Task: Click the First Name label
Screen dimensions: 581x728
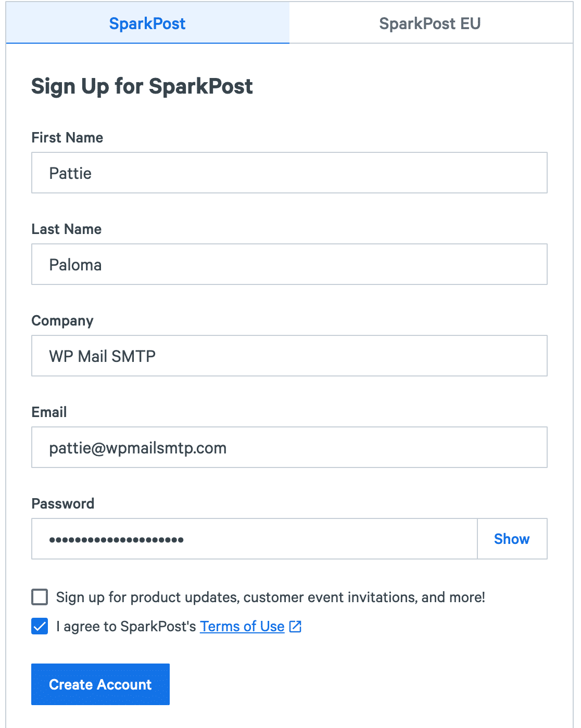Action: coord(67,137)
